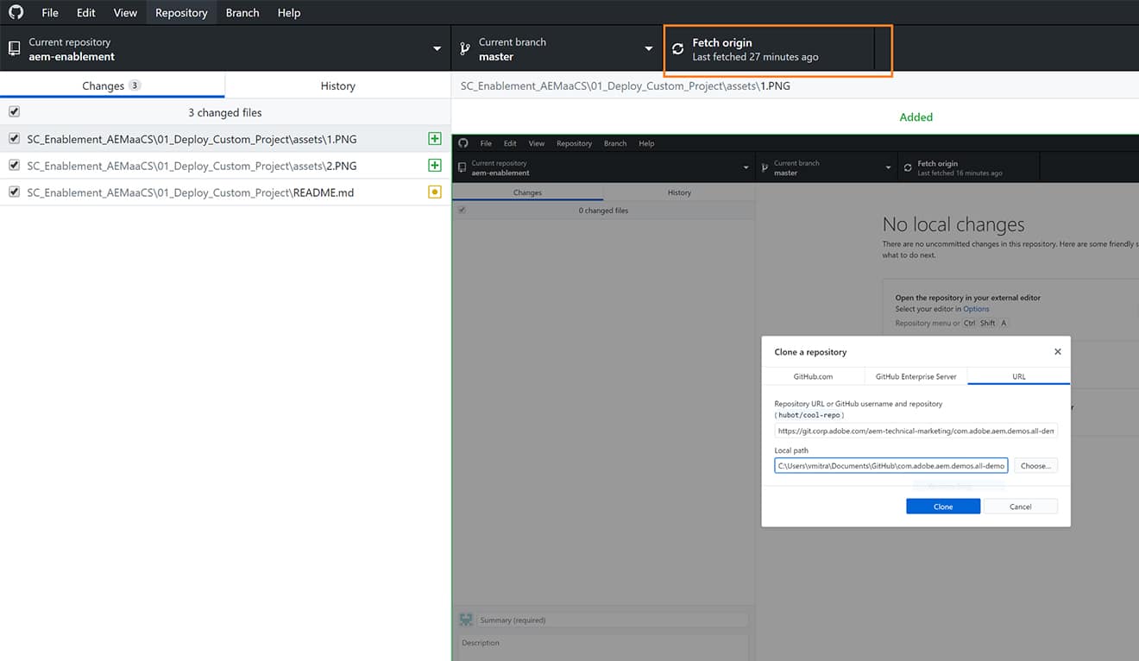Open the Repository menu
The width and height of the screenshot is (1139, 661).
click(x=181, y=12)
